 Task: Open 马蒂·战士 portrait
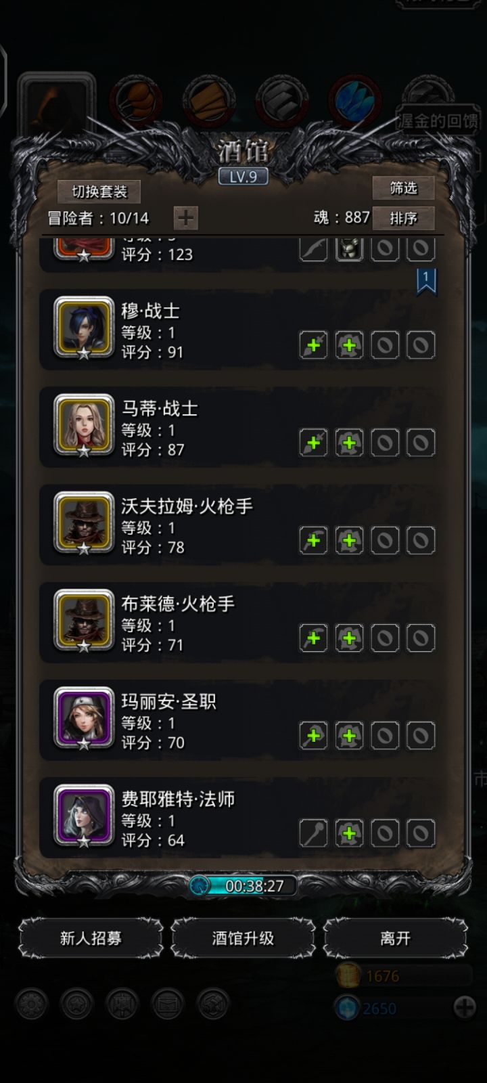(84, 426)
